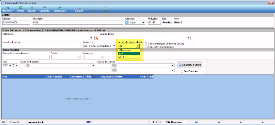Click the Consulta Saldos button

coord(190,65)
